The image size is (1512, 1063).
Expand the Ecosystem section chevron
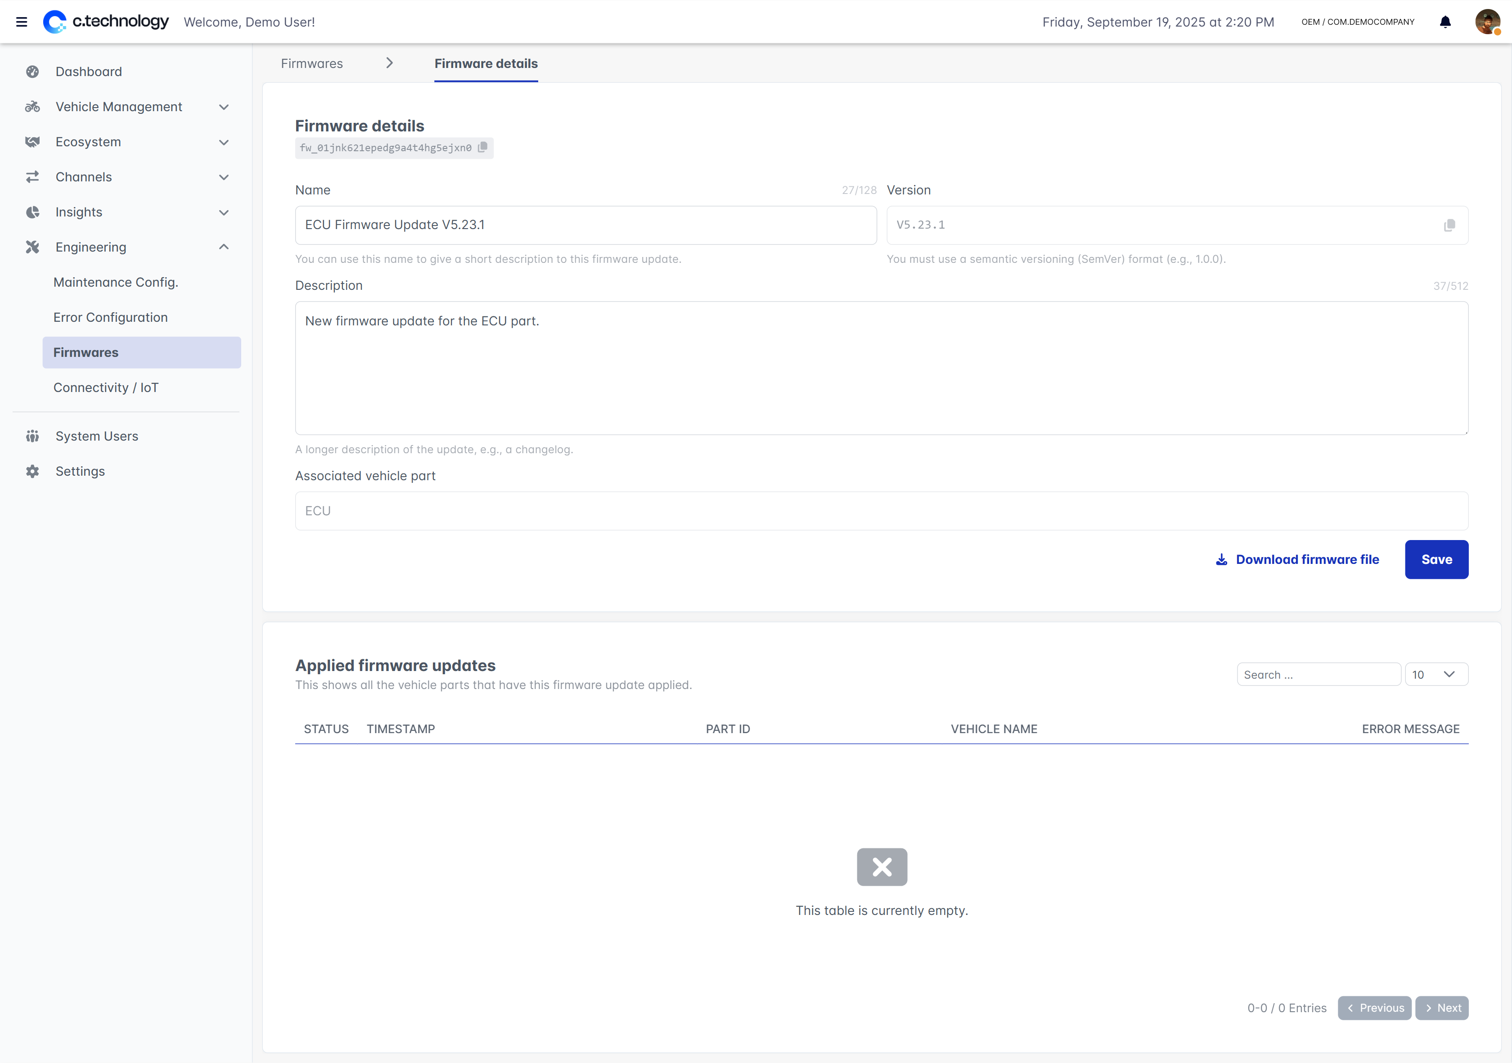(x=223, y=142)
